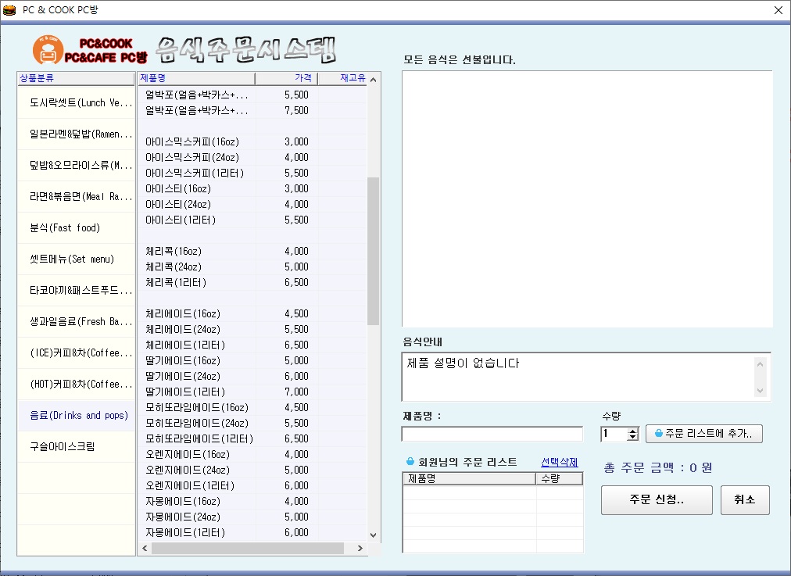The width and height of the screenshot is (791, 576).
Task: Select 아이스티(16oz) item
Action: tap(252, 188)
